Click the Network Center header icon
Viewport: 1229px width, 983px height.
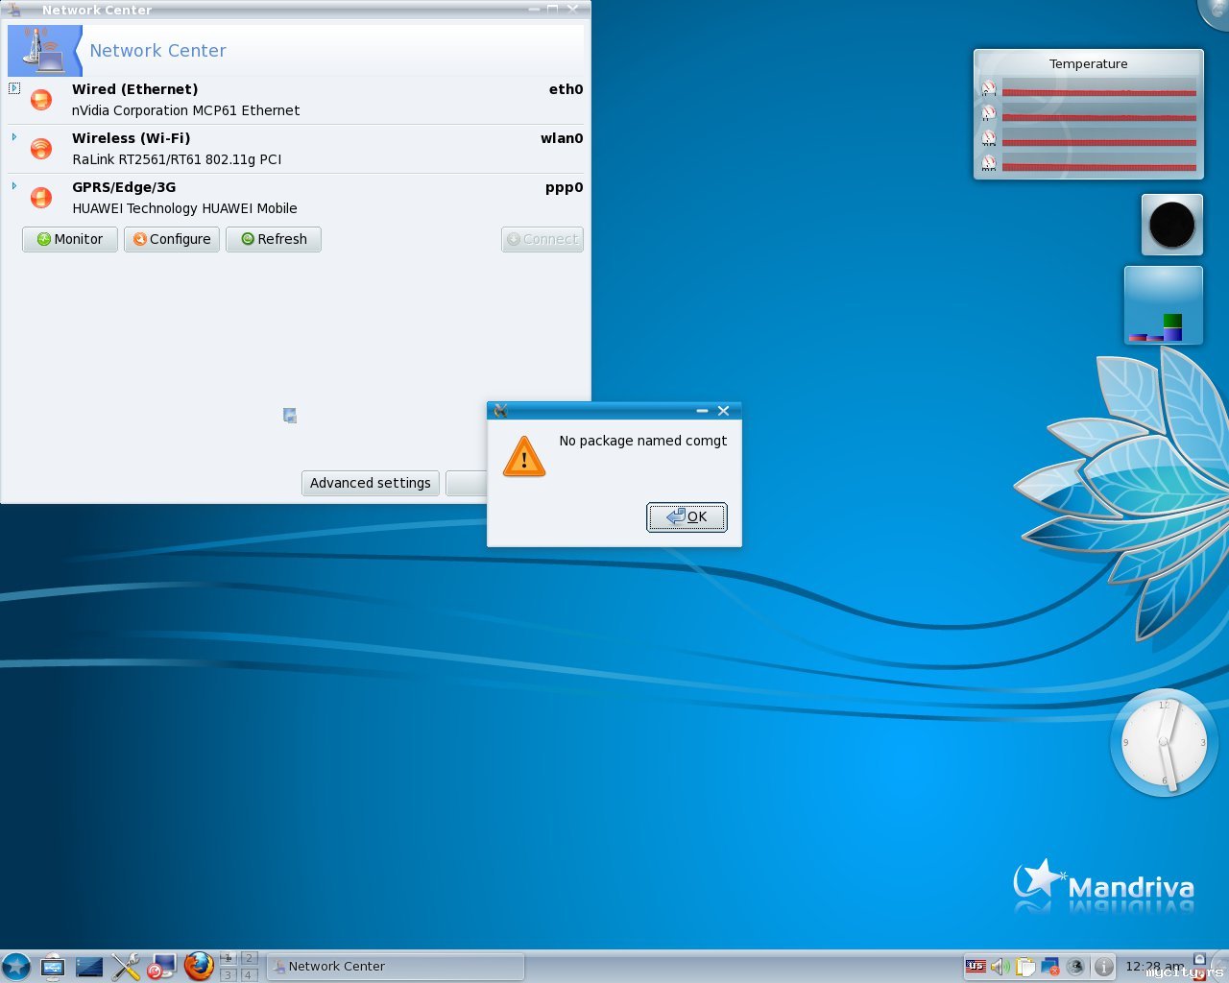pos(44,51)
